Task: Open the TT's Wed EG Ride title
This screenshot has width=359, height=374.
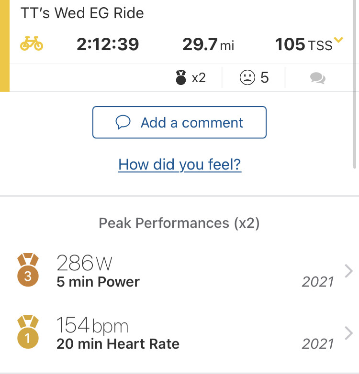Action: [82, 13]
